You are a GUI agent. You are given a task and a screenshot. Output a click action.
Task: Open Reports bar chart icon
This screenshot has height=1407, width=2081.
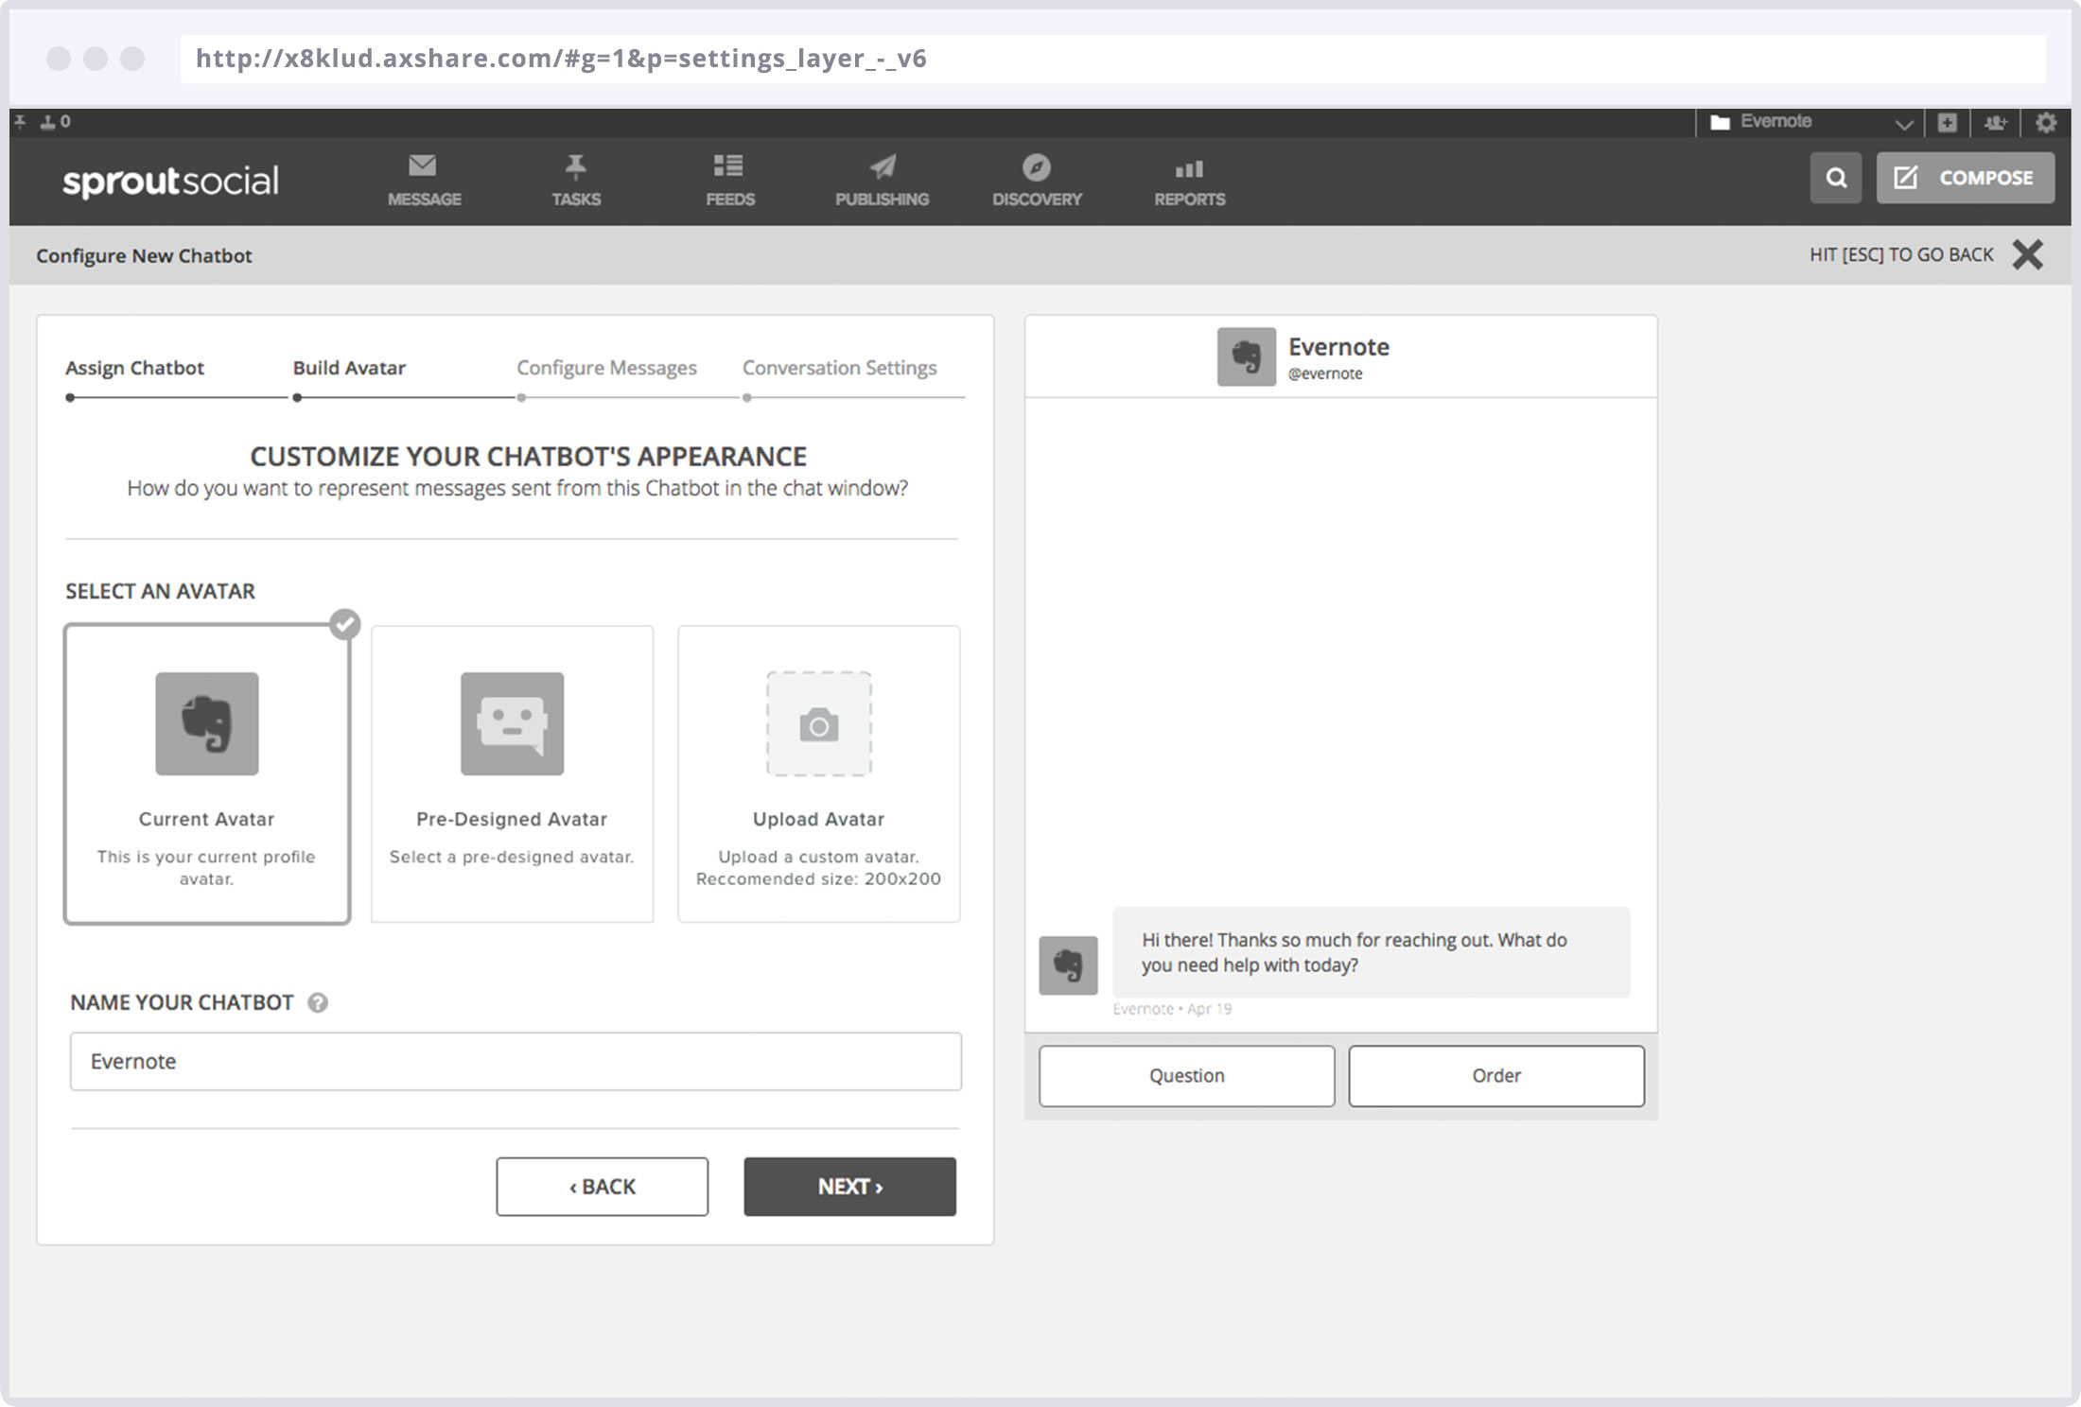click(1189, 169)
